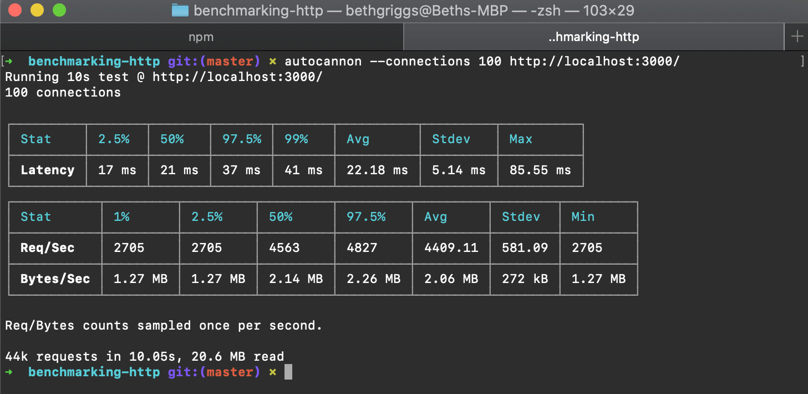
Task: Click the right bracket at the prompt's end
Action: click(802, 61)
